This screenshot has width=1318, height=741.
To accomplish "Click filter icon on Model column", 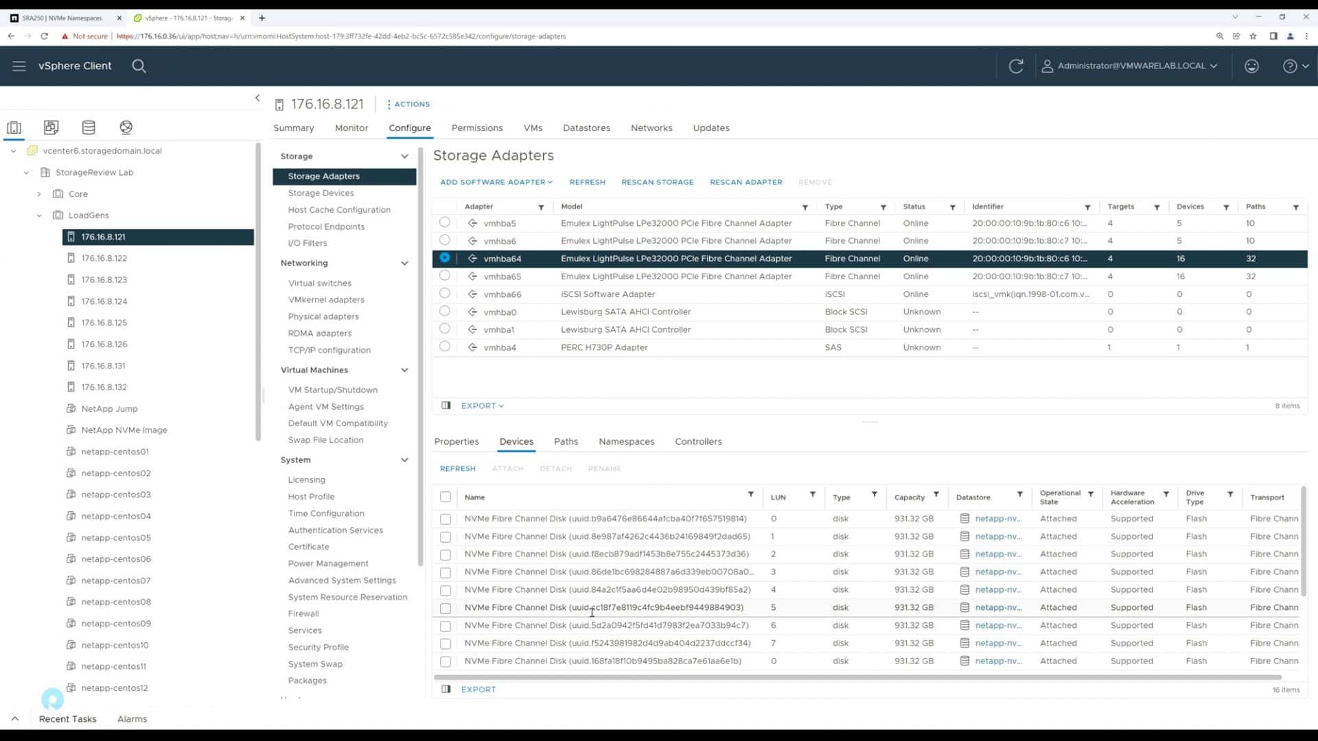I will coord(805,207).
